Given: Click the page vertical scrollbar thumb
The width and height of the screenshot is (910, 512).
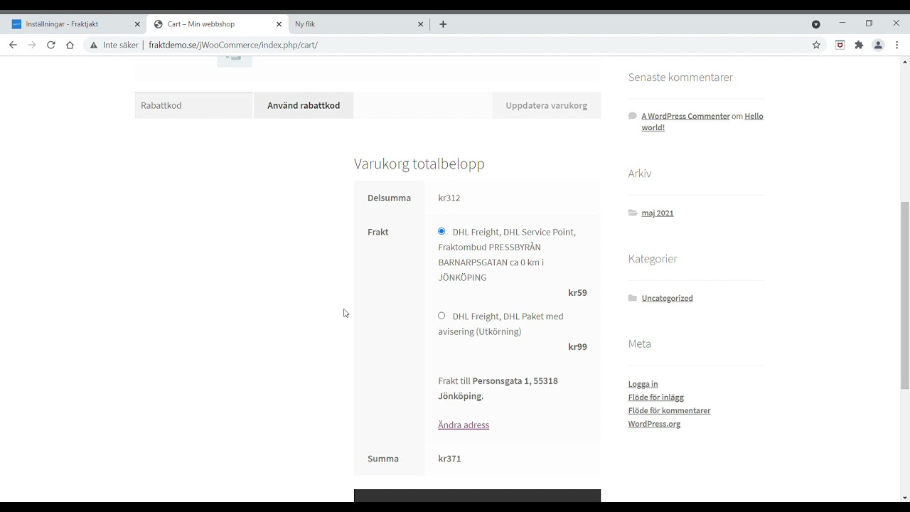Looking at the screenshot, I should [x=905, y=295].
